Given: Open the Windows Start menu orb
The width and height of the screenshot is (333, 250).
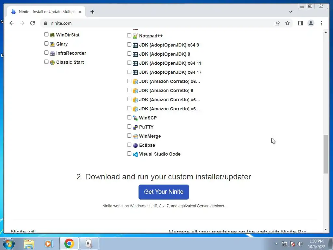Looking at the screenshot, I should pyautogui.click(x=8, y=243).
